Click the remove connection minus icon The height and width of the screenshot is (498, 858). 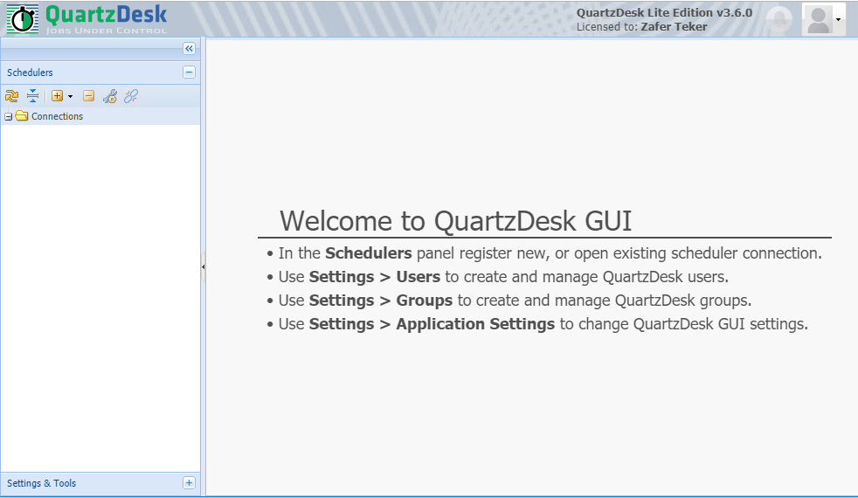coord(88,96)
